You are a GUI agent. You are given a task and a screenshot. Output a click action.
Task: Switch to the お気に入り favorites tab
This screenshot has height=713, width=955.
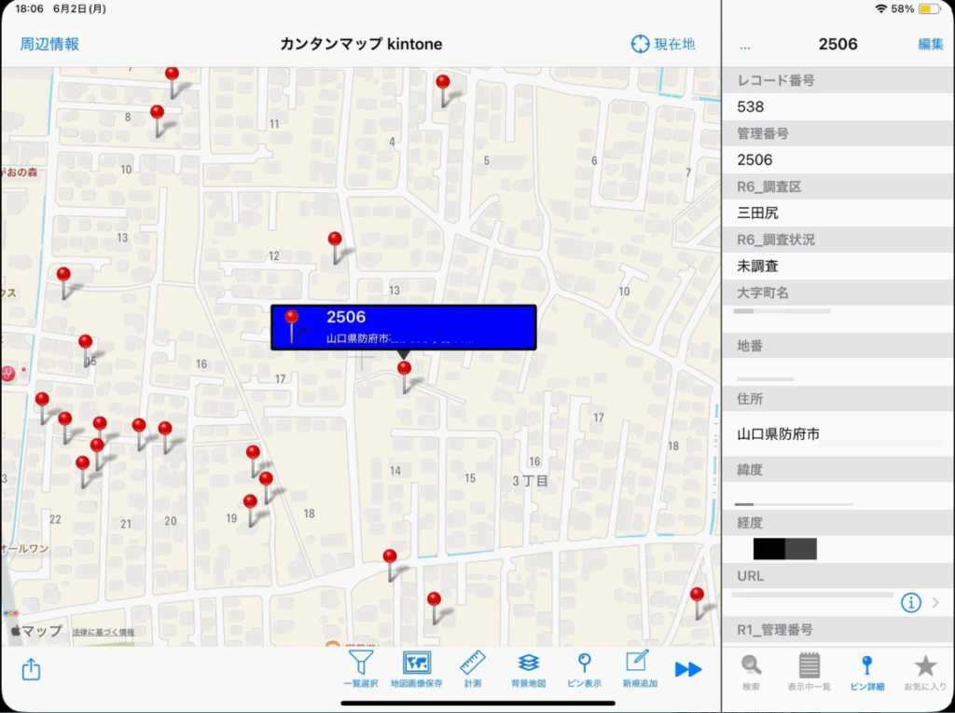click(x=924, y=672)
